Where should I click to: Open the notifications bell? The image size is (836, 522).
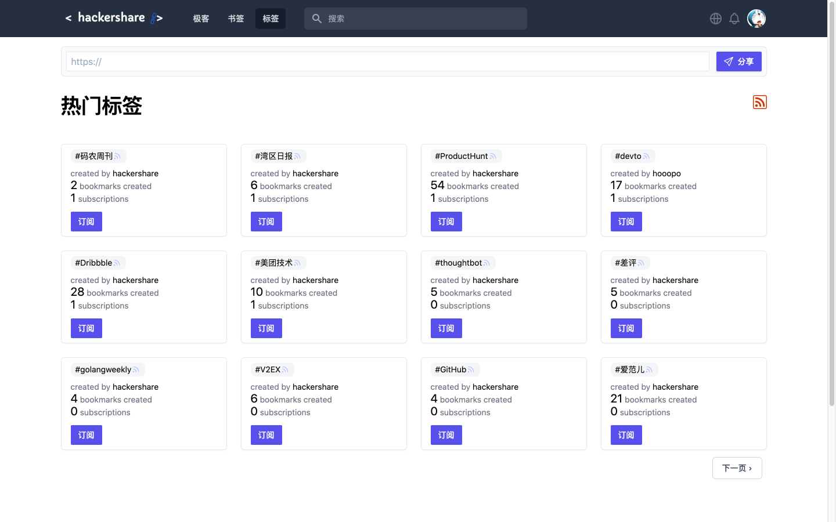coord(734,19)
